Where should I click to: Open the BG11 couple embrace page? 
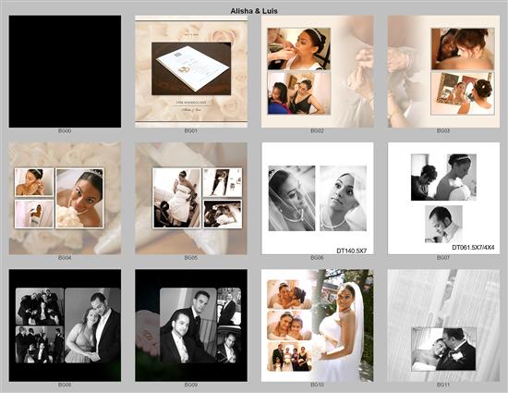[x=444, y=325]
